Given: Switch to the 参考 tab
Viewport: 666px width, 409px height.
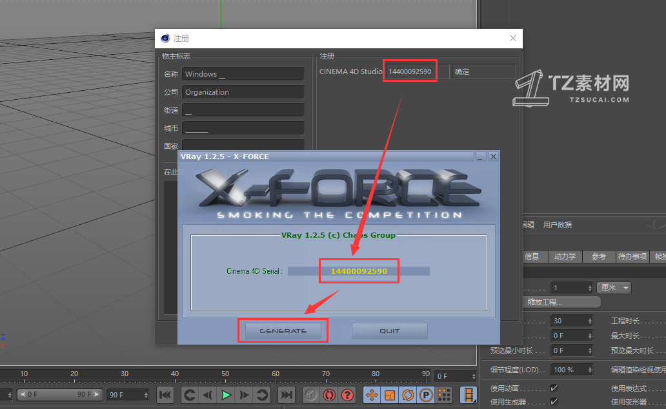Looking at the screenshot, I should coord(598,256).
